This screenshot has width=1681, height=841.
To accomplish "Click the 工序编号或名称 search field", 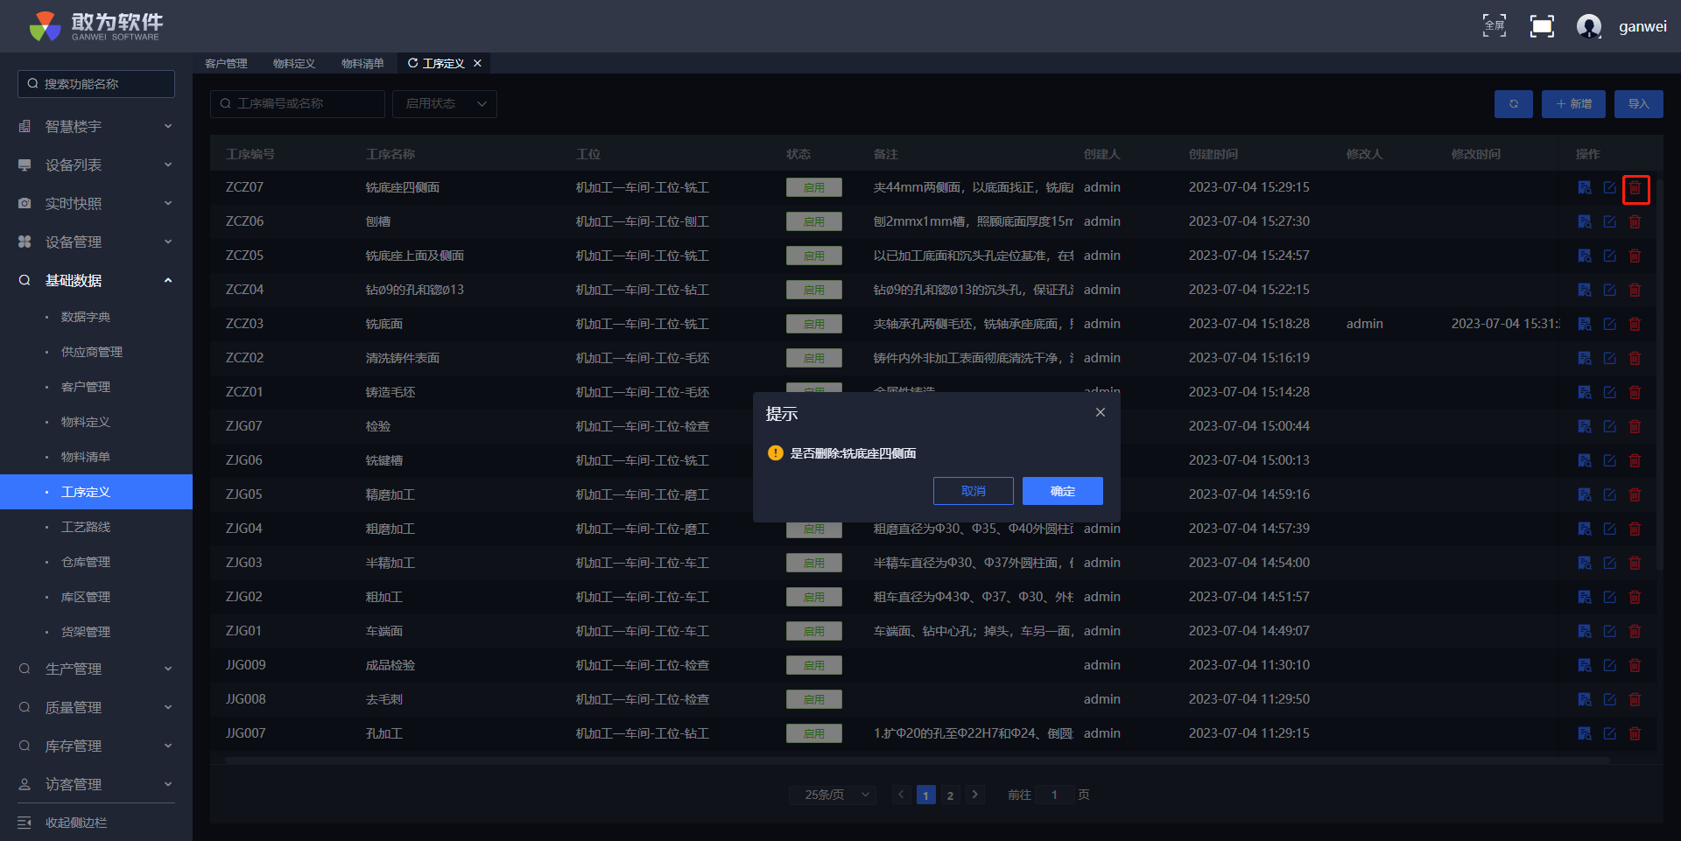I will tap(298, 104).
